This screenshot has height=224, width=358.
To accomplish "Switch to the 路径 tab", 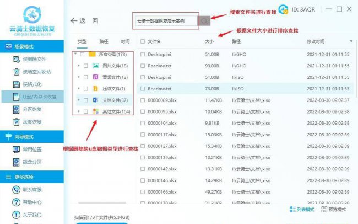I will pos(104,41).
